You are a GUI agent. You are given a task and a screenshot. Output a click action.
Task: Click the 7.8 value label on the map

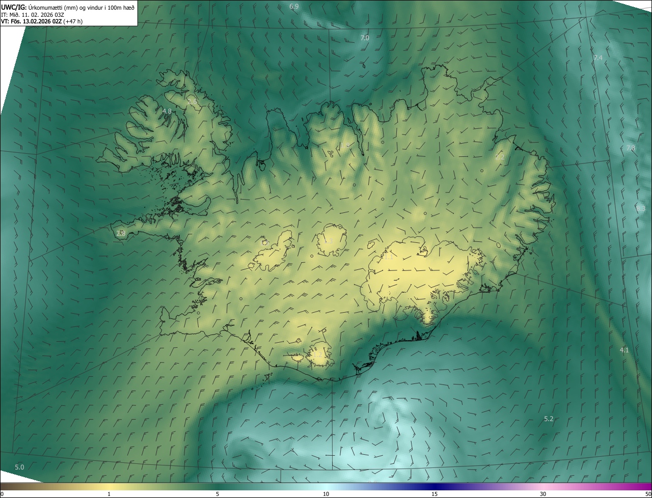631,148
